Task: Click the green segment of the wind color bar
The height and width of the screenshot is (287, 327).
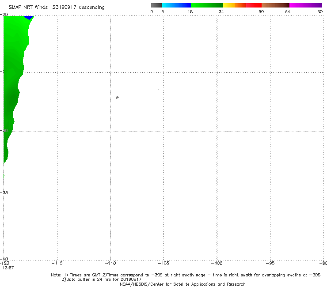Action: (x=207, y=5)
